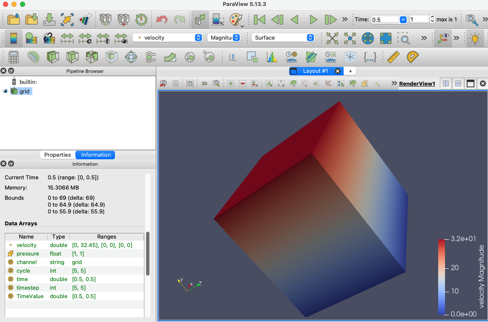488x322 pixels.
Task: Switch to the Properties tab
Action: click(57, 155)
